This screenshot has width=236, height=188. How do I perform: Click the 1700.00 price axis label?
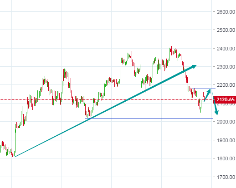(226, 177)
